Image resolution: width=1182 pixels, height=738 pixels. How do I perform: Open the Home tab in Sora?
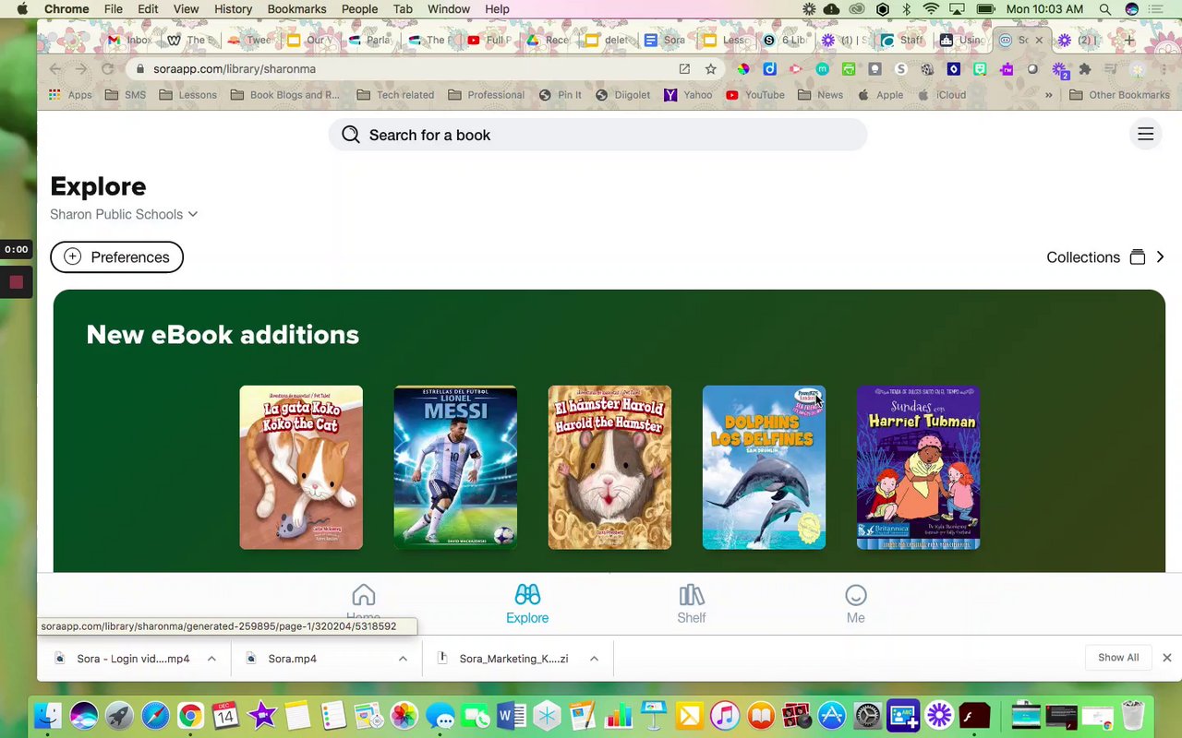point(363,604)
